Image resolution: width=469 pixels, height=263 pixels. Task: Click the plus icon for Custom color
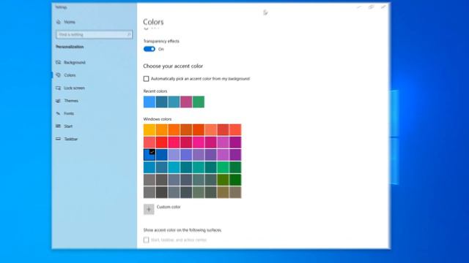[x=149, y=209]
